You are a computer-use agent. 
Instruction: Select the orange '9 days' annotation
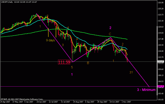(50, 40)
